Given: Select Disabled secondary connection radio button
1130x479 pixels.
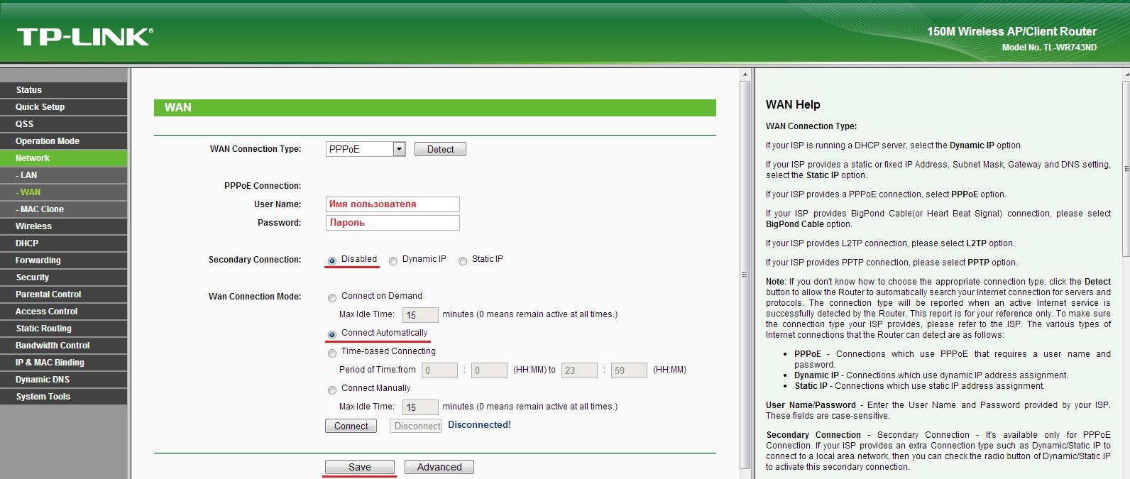Looking at the screenshot, I should pyautogui.click(x=332, y=261).
